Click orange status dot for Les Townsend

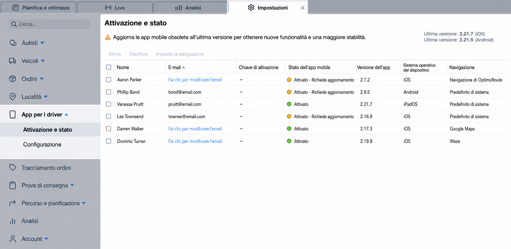[289, 117]
